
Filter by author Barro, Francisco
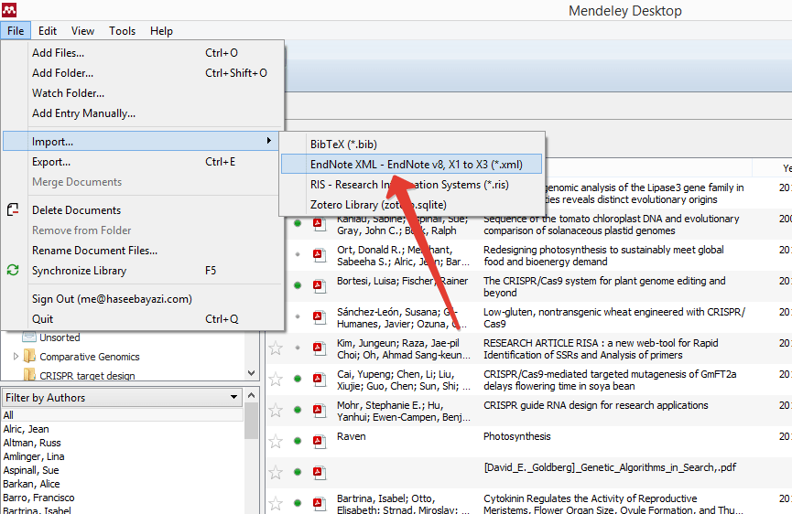click(38, 498)
